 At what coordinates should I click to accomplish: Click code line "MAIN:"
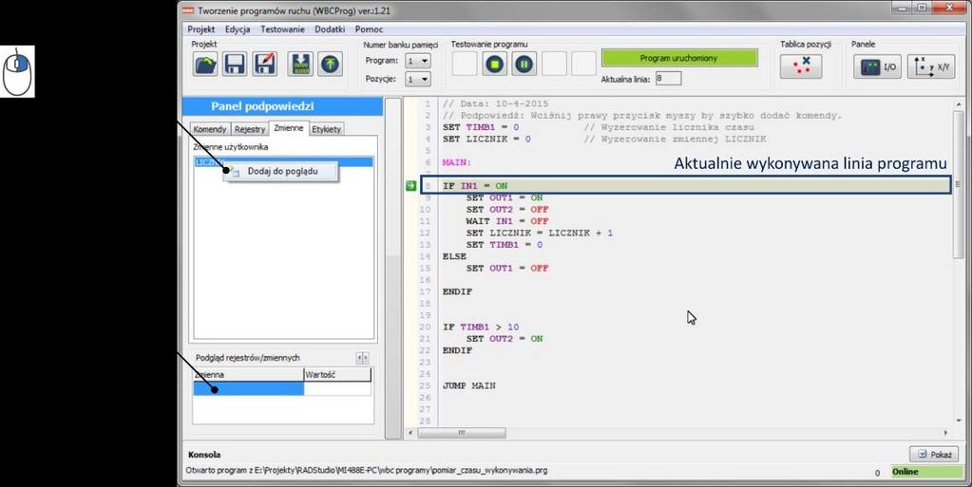pos(457,162)
